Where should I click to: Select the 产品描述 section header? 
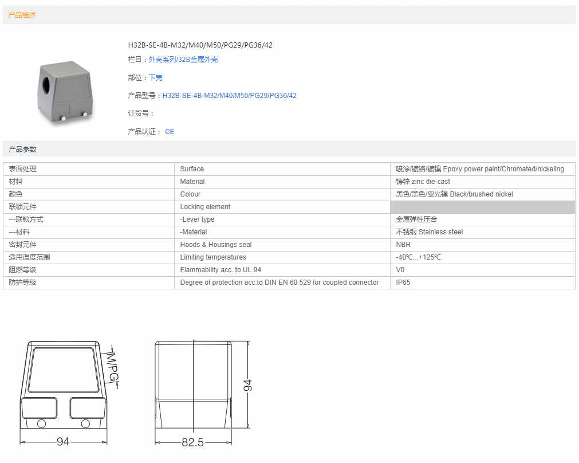22,15
